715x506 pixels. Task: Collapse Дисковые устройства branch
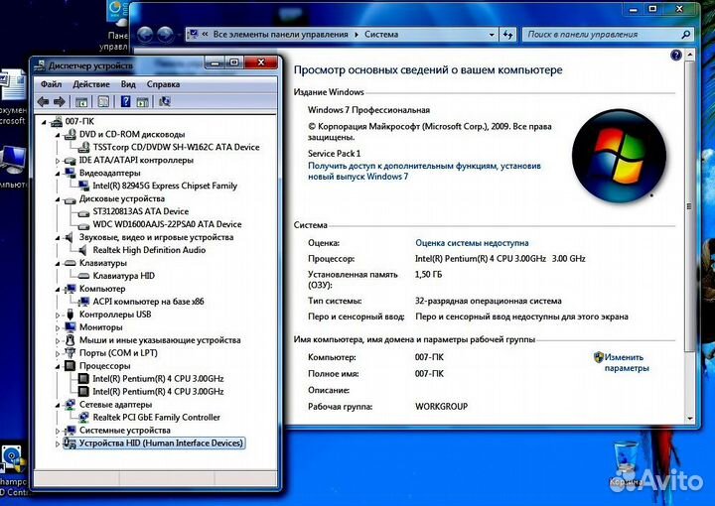[58, 199]
